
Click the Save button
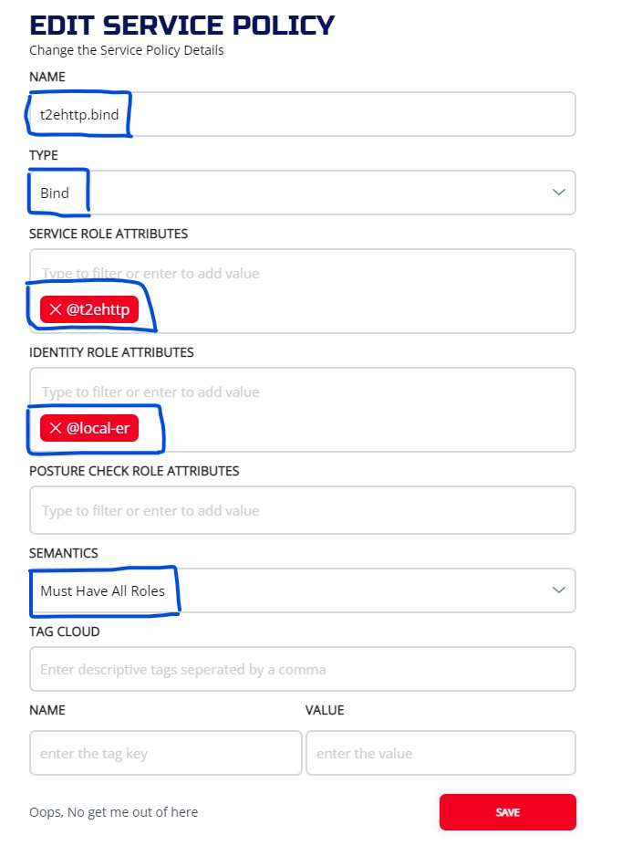tap(507, 812)
